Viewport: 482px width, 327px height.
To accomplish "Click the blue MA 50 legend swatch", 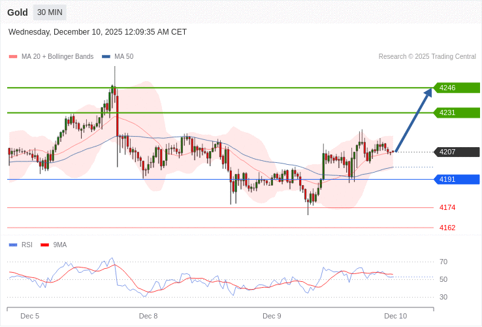I will (106, 57).
